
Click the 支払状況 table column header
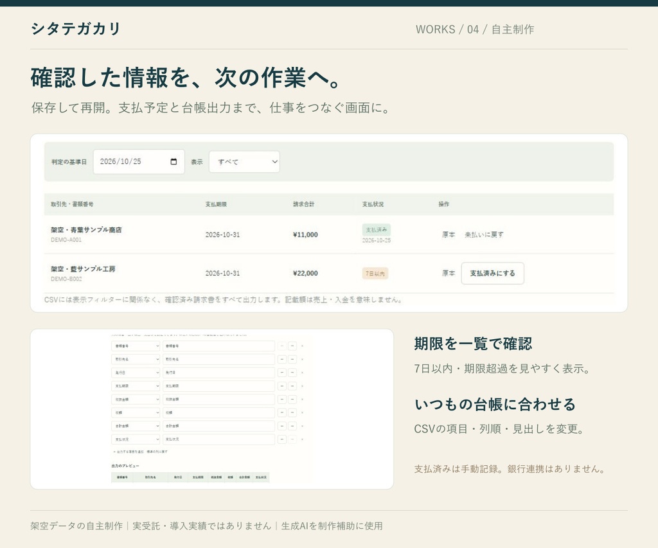point(373,204)
